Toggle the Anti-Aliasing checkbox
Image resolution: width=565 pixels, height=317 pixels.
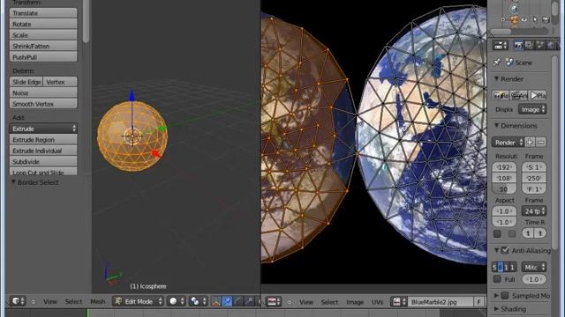click(505, 250)
